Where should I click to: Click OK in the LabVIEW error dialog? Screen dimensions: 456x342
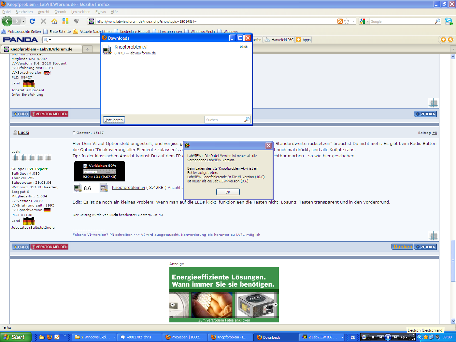point(228,192)
